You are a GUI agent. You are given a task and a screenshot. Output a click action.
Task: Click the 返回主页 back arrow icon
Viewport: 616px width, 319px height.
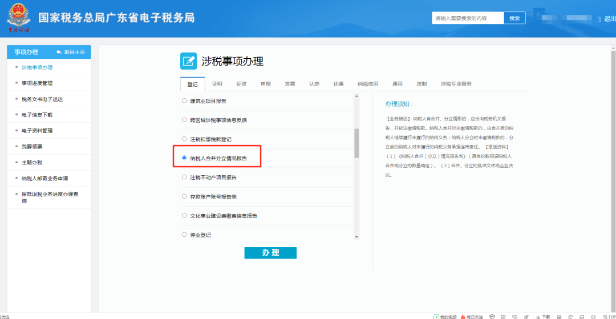coord(59,52)
